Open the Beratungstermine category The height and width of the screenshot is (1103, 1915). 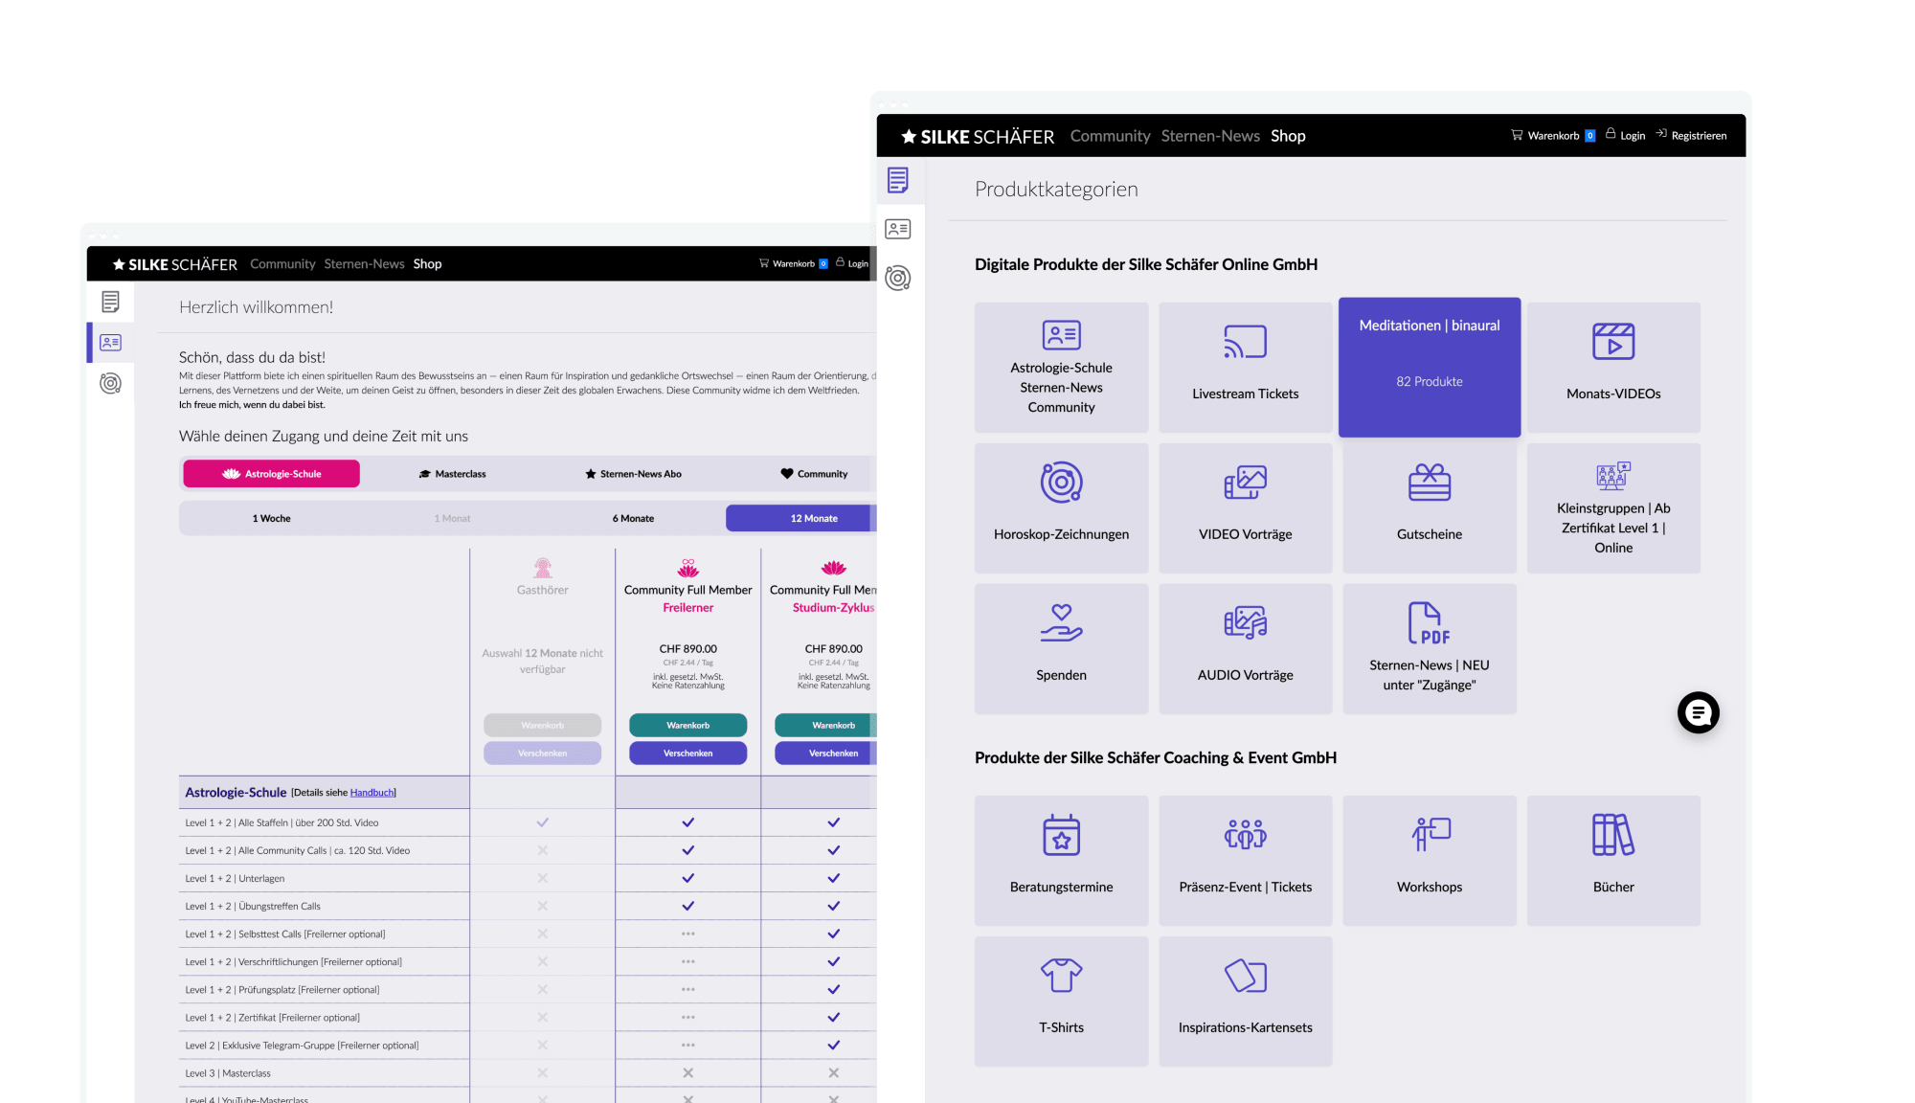1061,861
